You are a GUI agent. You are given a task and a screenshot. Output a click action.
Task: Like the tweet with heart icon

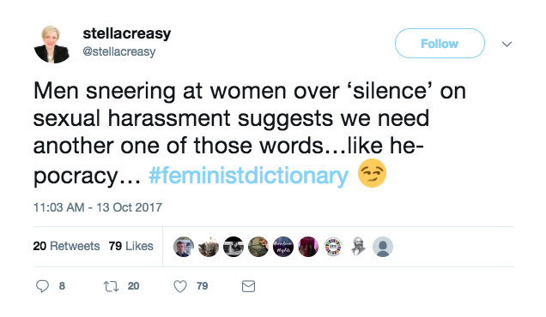tap(180, 286)
